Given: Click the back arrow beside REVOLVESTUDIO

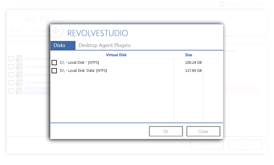Looking at the screenshot, I should [x=56, y=31].
